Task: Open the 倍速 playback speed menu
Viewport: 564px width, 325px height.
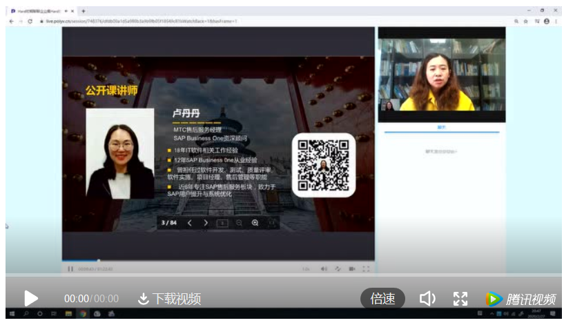Action: pos(382,298)
